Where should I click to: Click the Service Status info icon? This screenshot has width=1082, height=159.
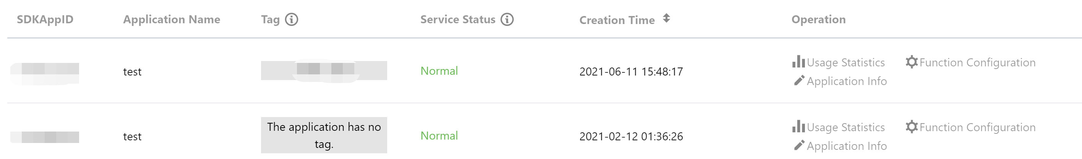(x=507, y=19)
